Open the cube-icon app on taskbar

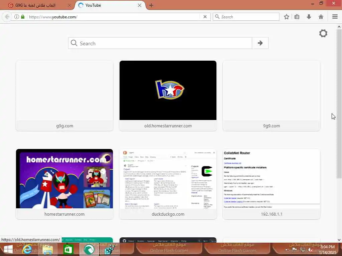tap(110, 249)
